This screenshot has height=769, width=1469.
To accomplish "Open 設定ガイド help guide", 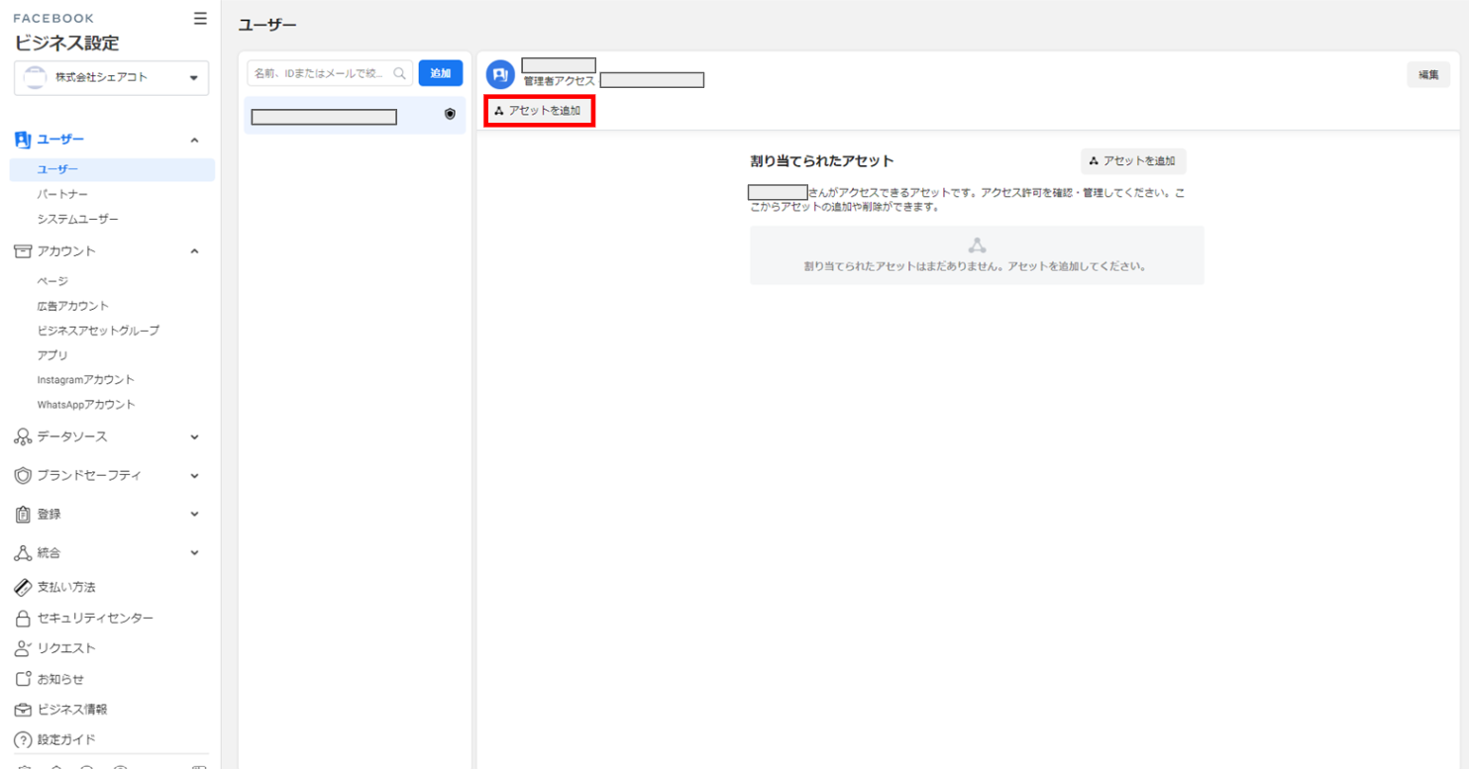I will tap(65, 739).
